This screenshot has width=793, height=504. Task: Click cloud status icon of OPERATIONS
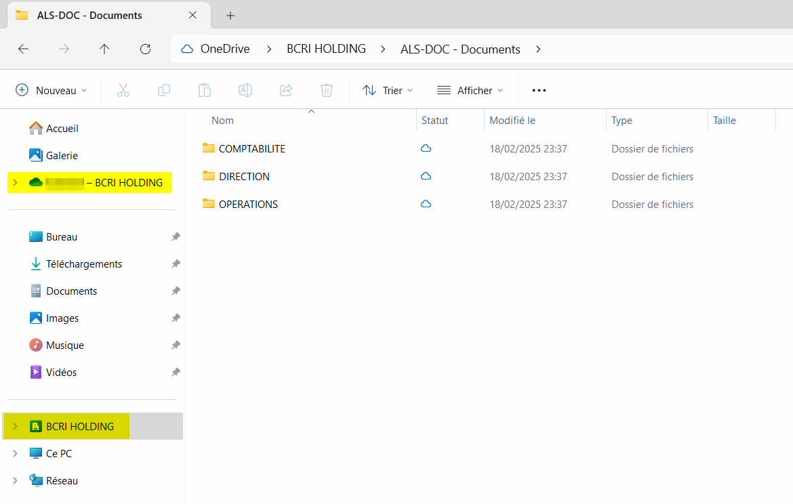click(x=426, y=204)
